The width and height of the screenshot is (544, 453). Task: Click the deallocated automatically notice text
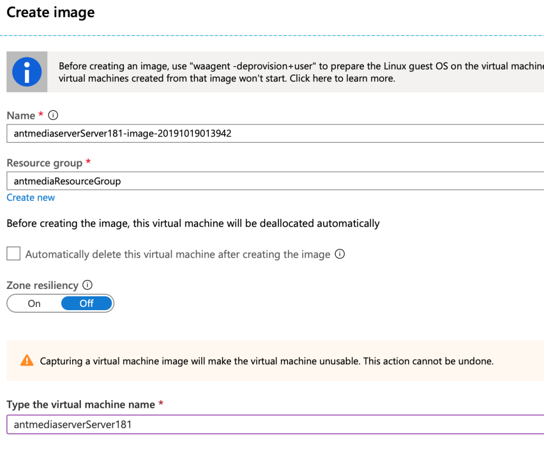tap(193, 224)
